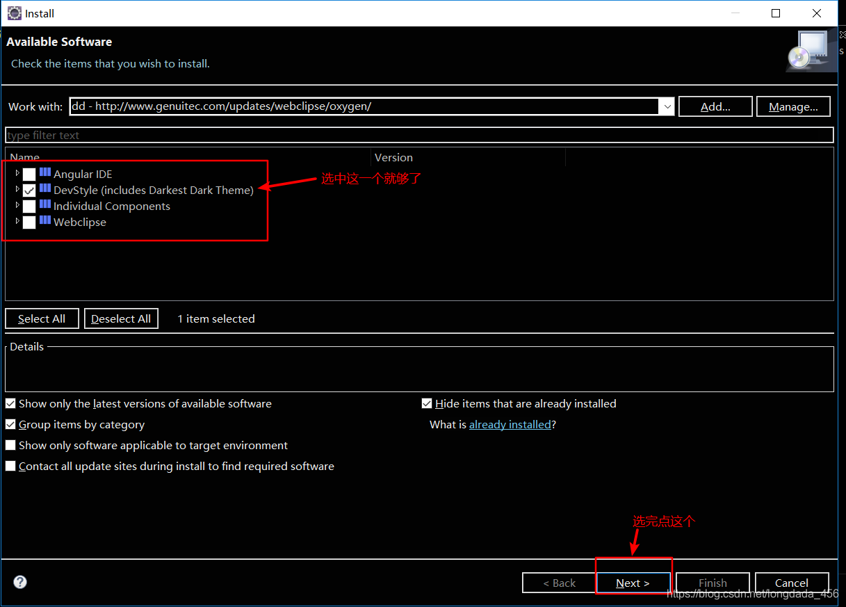Screen dimensions: 846x607
Task: Maximize the Install window
Action: coord(776,13)
